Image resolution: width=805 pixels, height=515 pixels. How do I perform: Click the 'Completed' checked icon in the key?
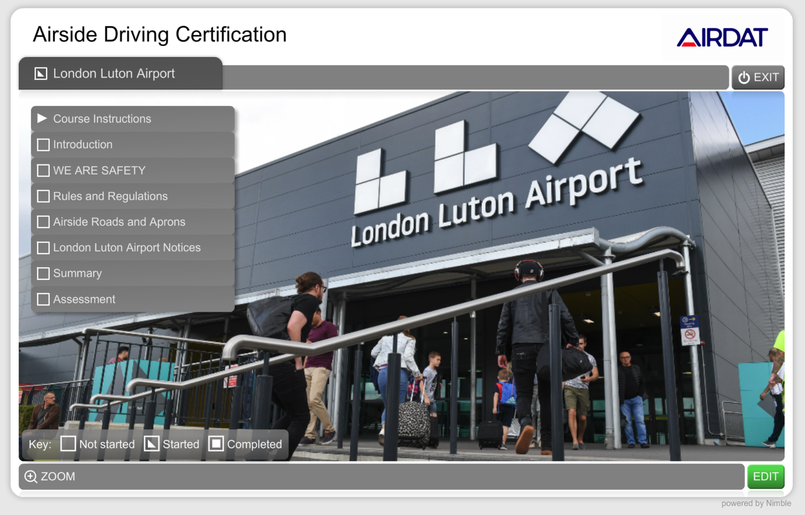pos(215,444)
